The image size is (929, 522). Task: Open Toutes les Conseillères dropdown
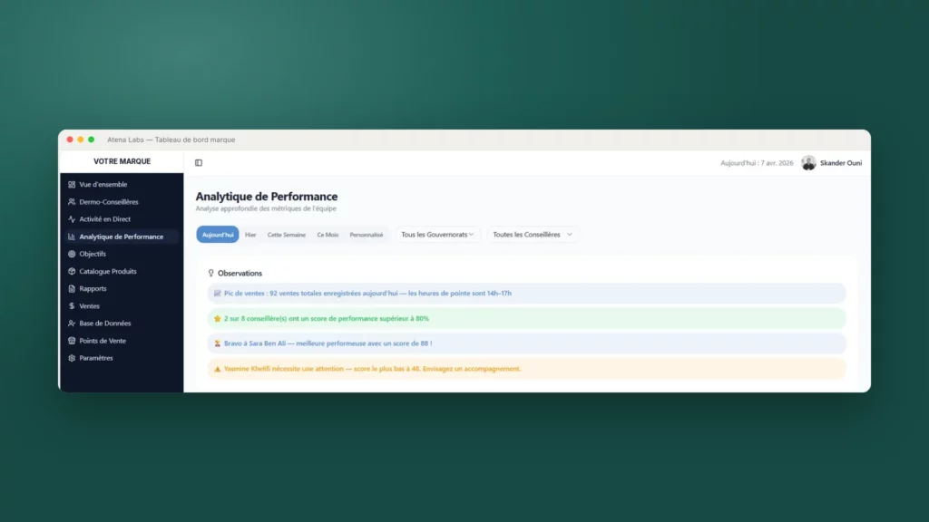(533, 235)
